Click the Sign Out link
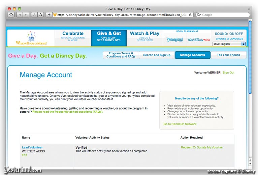Viewport: 258px width, 175px height. [228, 73]
